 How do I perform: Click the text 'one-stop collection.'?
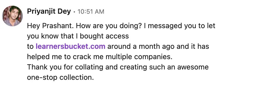click(60, 77)
